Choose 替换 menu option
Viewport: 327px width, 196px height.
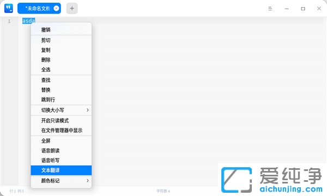click(x=61, y=90)
